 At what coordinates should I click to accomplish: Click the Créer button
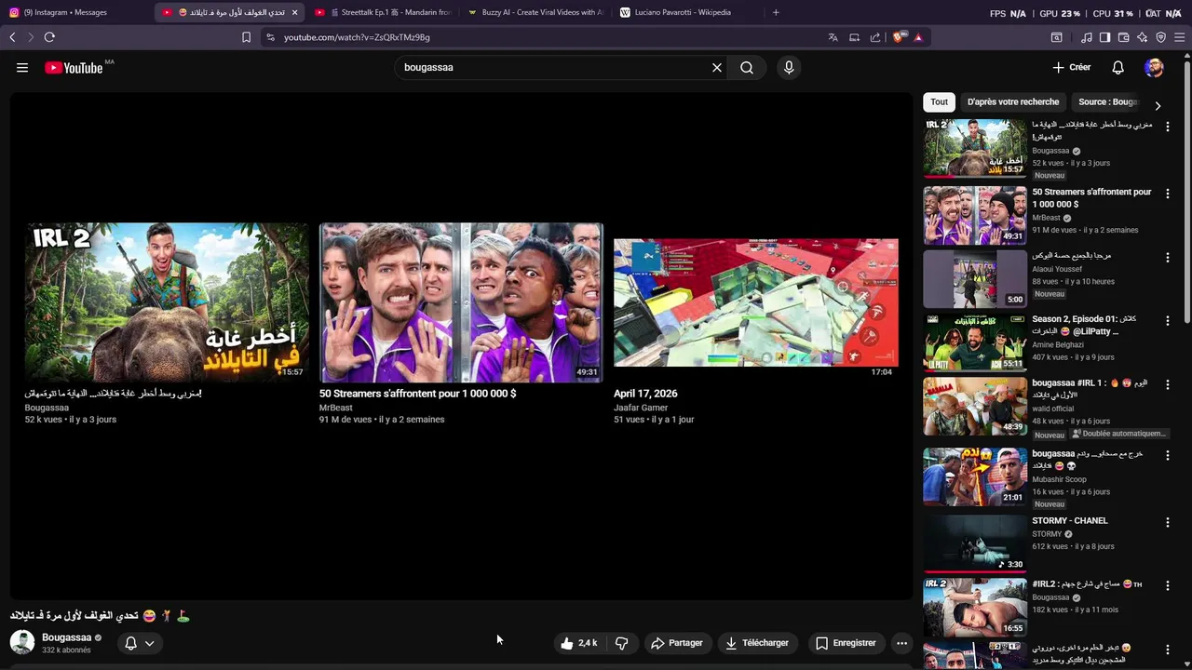pyautogui.click(x=1071, y=68)
